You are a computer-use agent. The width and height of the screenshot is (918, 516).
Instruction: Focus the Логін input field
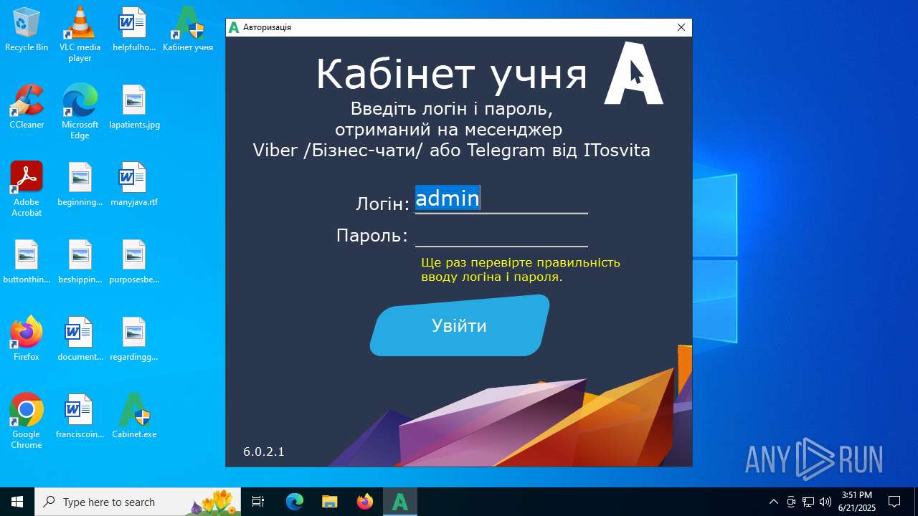click(501, 199)
